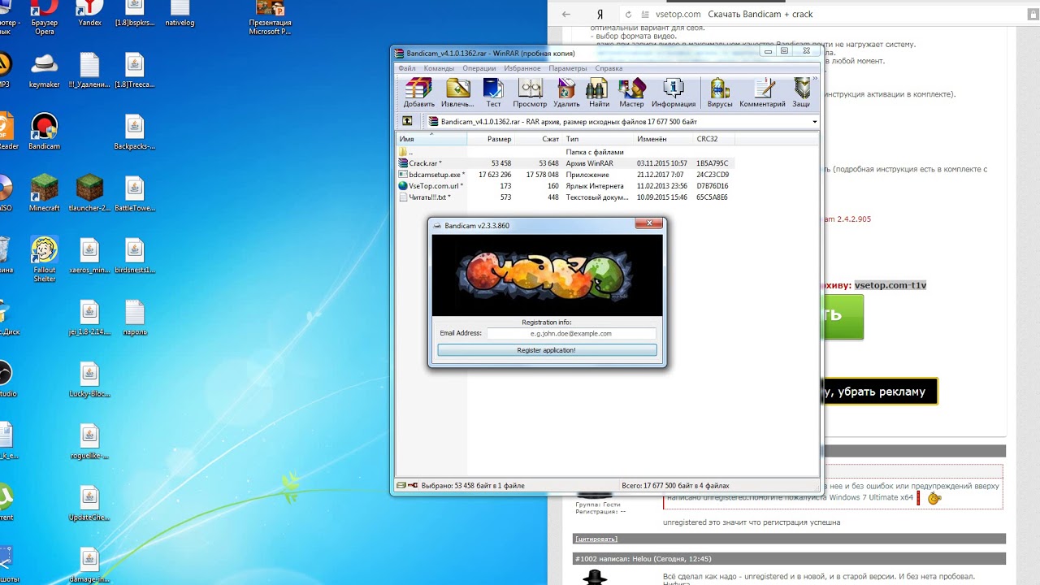Screen dimensions: 1040x585
Task: Select the Crack.rar row in the archive list
Action: pyautogui.click(x=565, y=163)
